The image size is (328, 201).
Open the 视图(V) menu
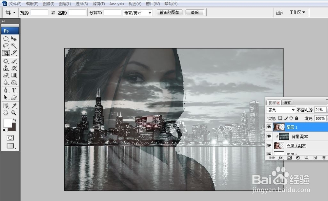point(135,4)
